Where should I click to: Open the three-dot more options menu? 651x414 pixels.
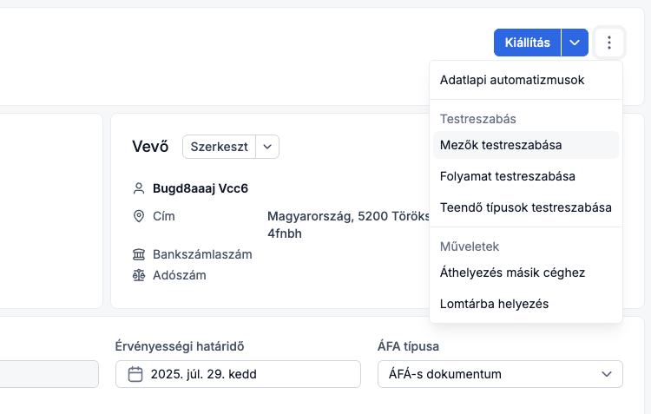click(x=609, y=43)
